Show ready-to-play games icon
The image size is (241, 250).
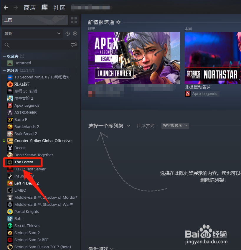[75, 34]
